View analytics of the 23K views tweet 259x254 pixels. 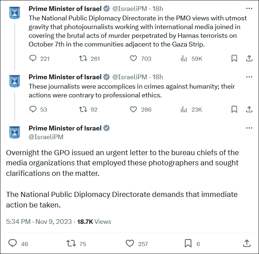184,109
